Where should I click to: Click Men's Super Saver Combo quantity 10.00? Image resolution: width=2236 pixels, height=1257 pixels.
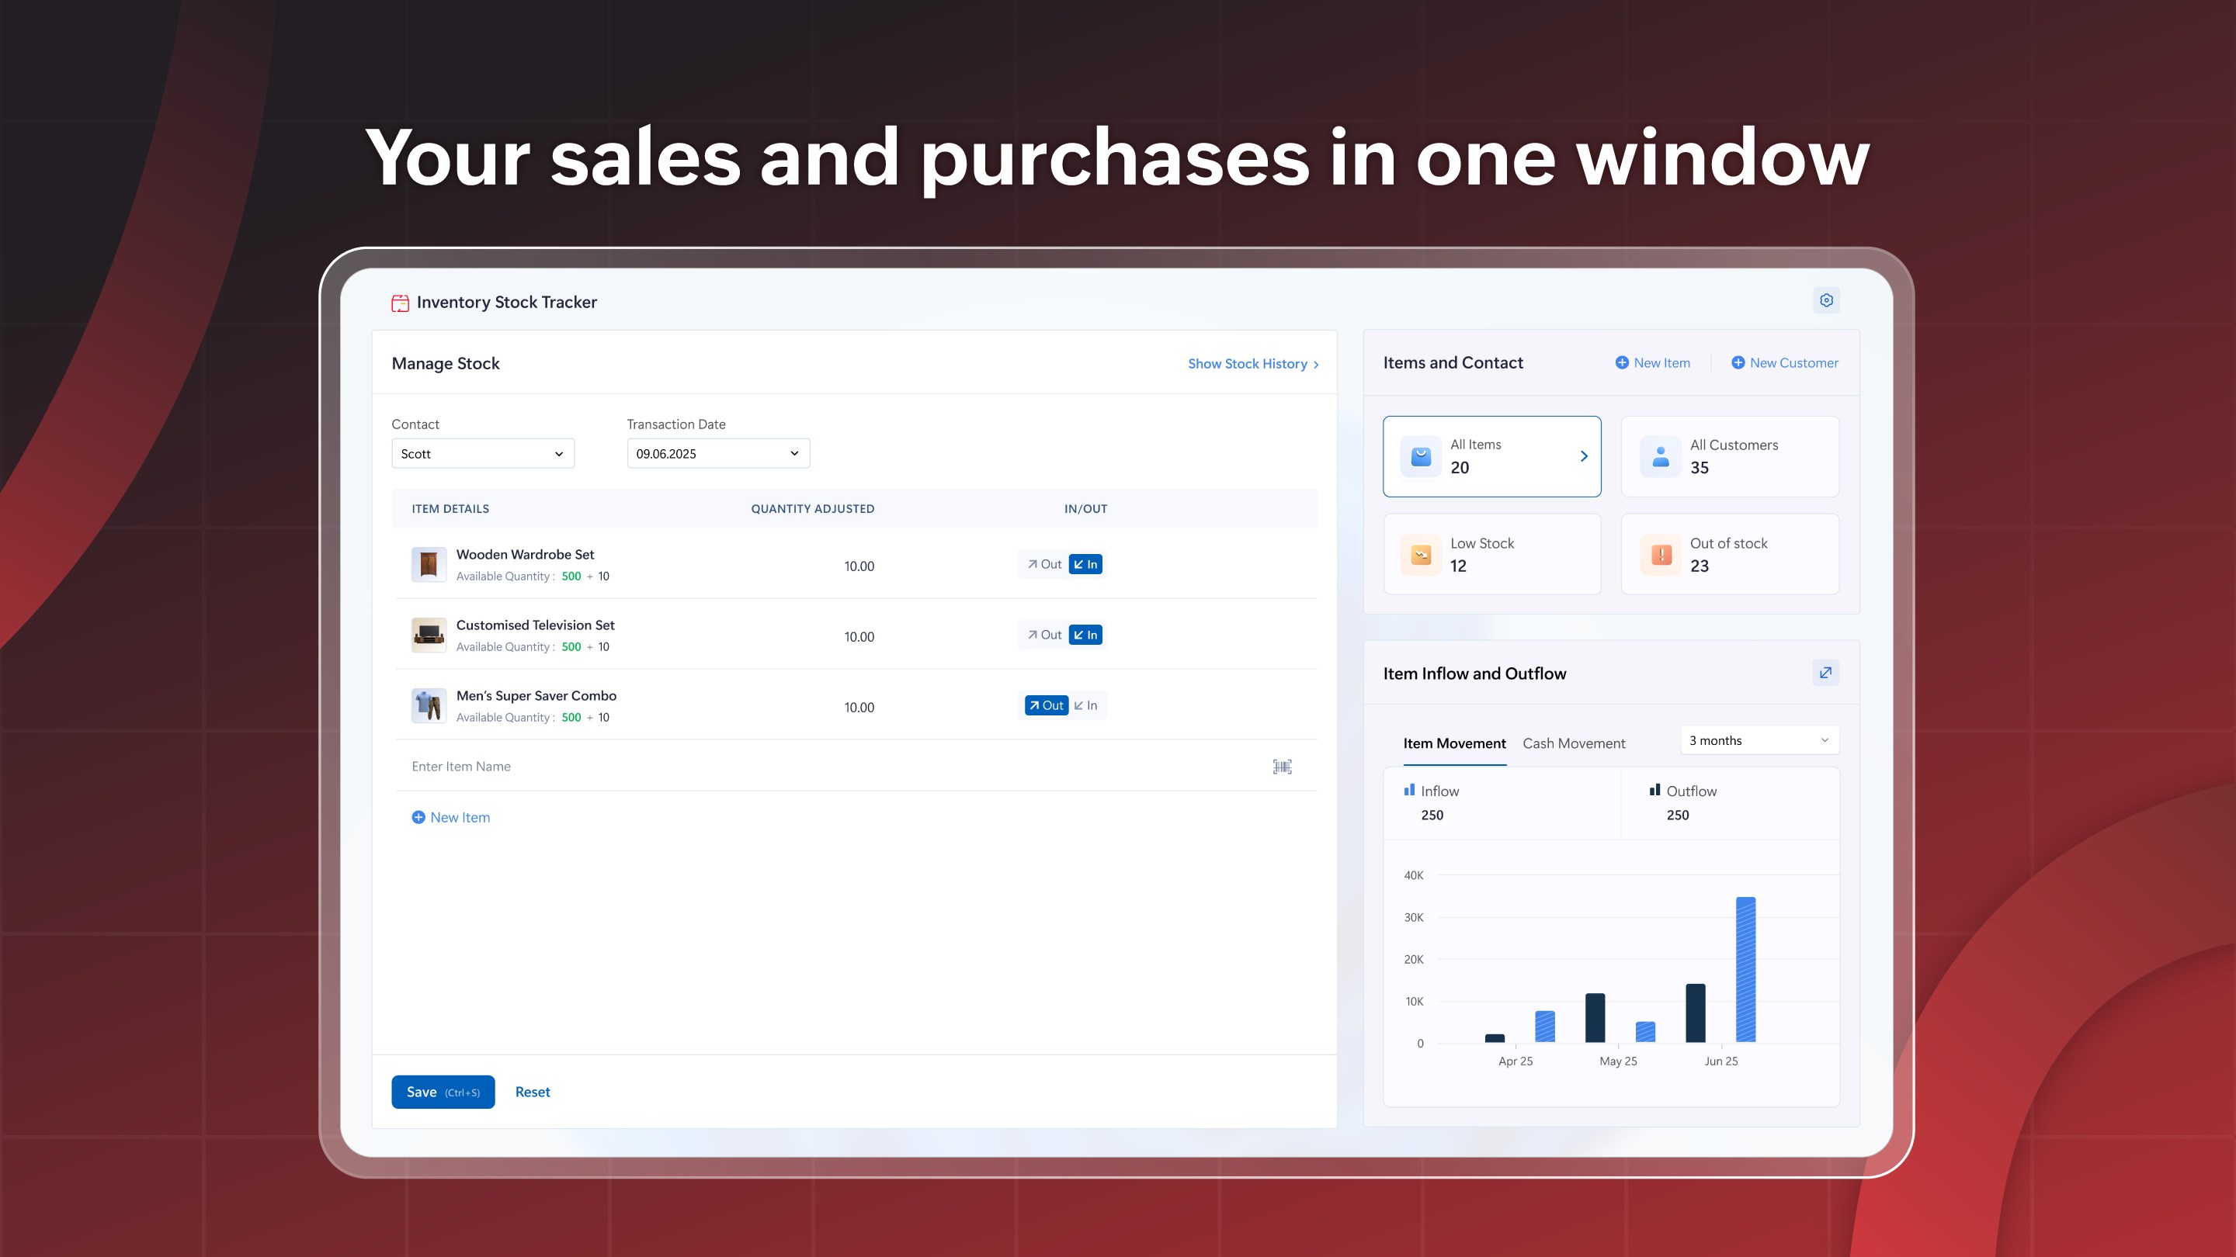click(x=859, y=708)
